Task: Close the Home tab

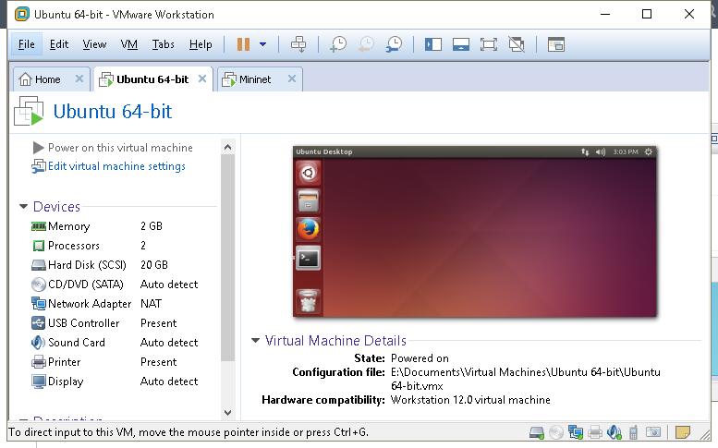Action: click(x=79, y=79)
